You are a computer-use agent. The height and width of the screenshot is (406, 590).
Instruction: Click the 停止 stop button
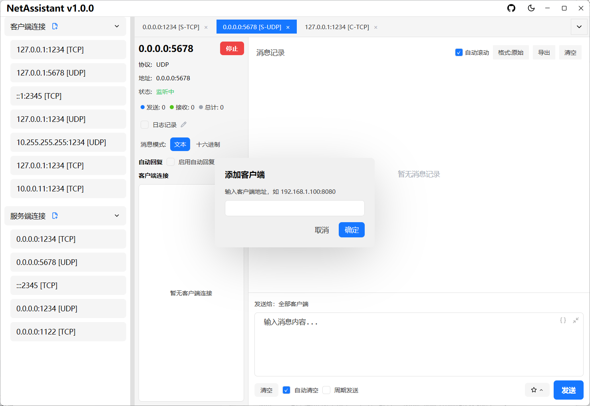(232, 48)
